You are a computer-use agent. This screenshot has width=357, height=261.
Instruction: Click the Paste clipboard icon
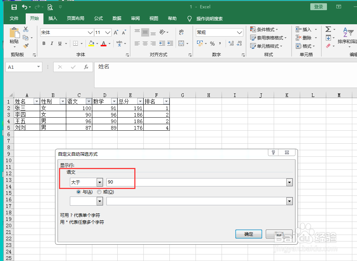(14, 33)
